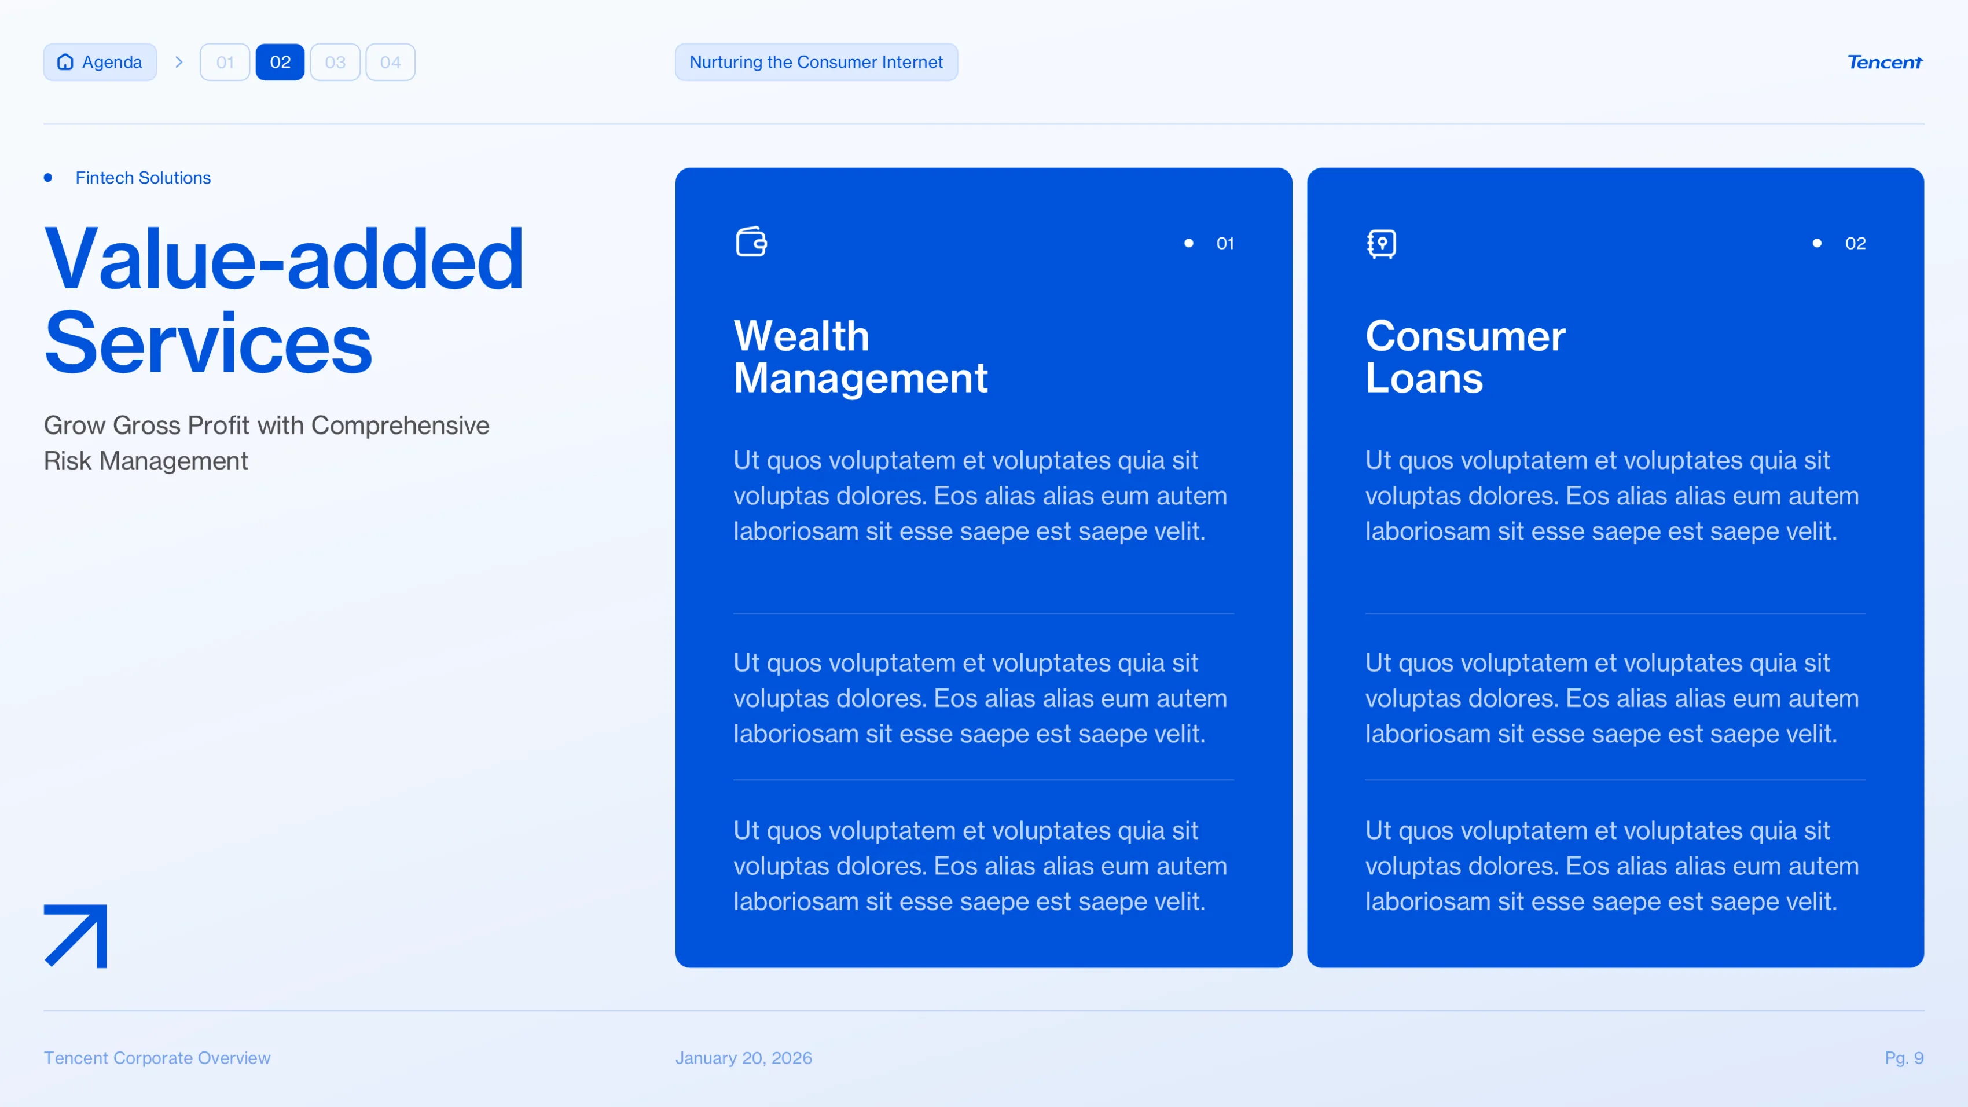Click the safe icon on Consumer Loans card

coord(1381,244)
